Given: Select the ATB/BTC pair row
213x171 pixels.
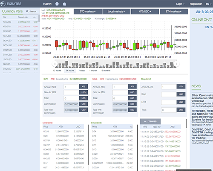Looking at the screenshot, I should point(20,27).
